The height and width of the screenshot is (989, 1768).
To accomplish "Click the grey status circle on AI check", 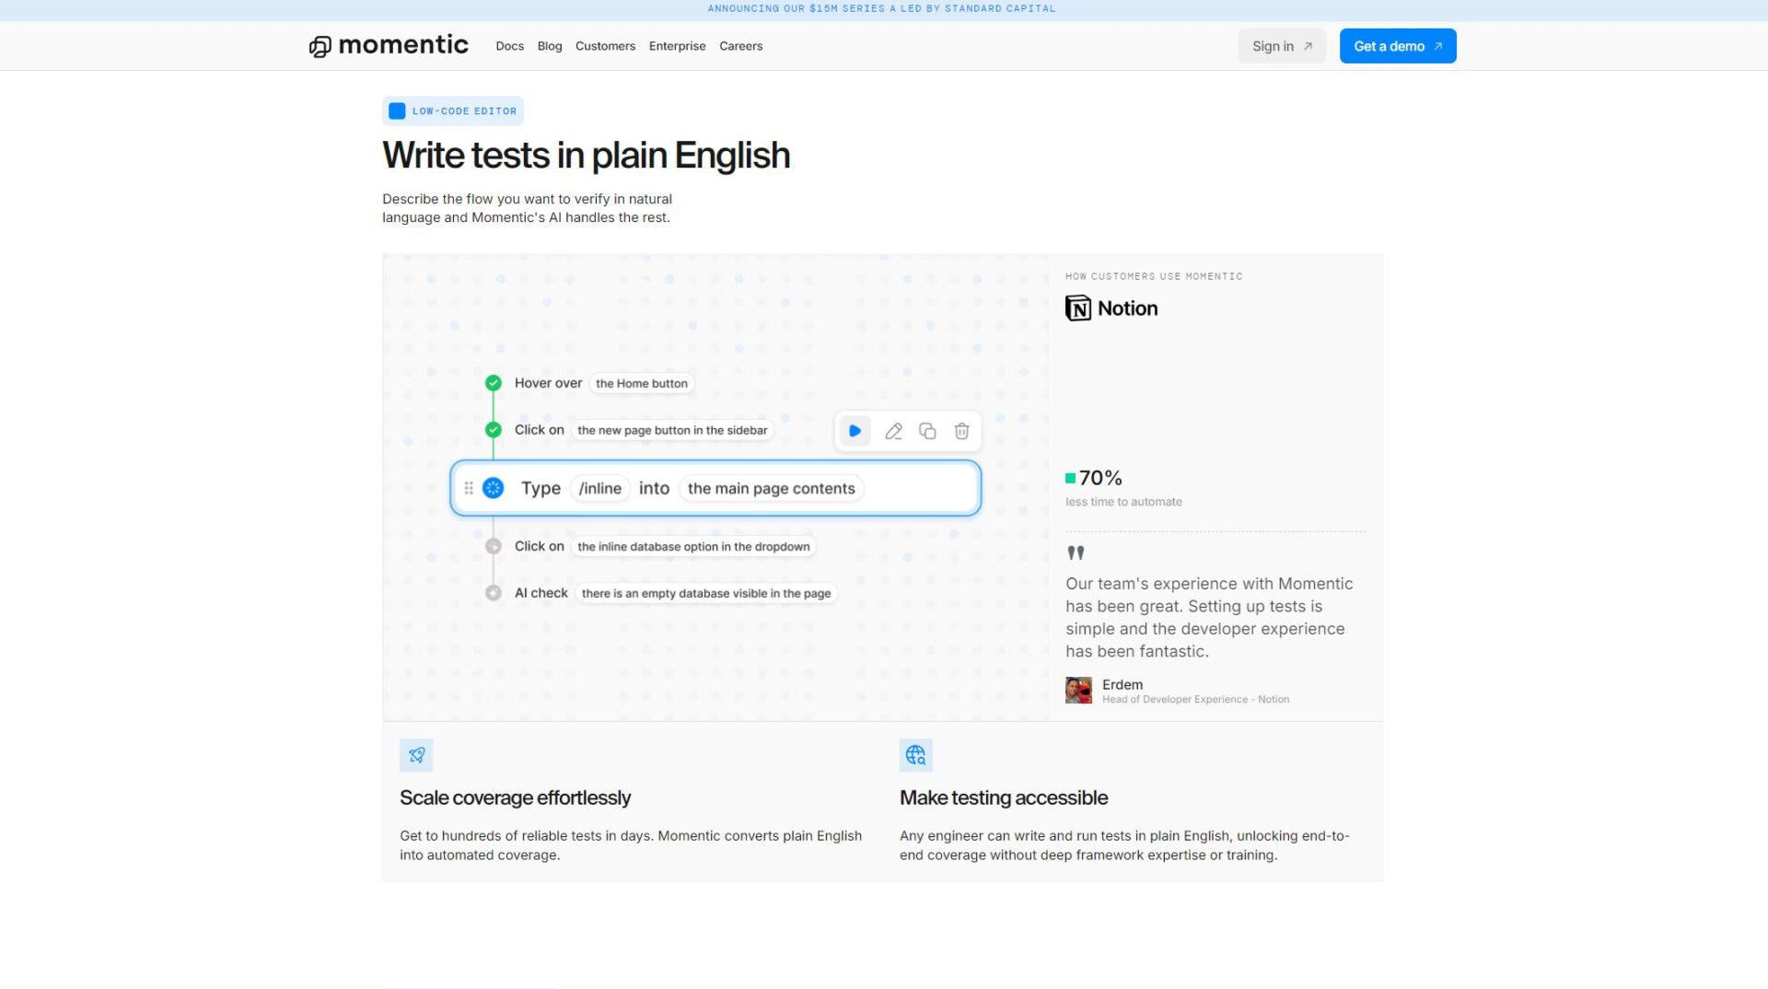I will (x=494, y=593).
